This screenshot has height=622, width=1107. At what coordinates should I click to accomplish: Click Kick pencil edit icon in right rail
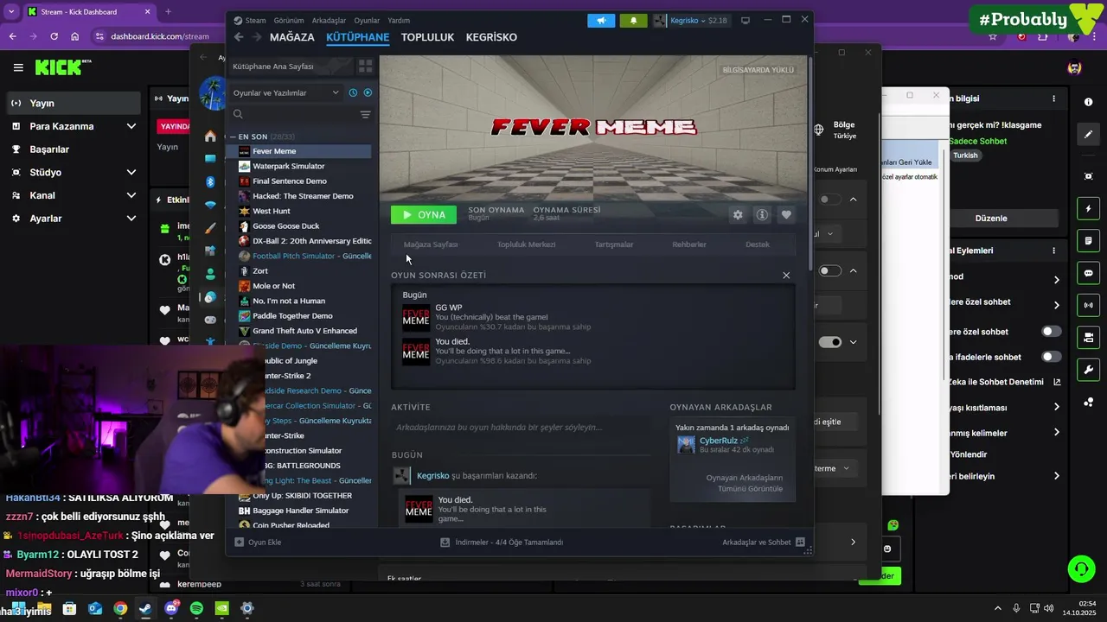point(1088,134)
